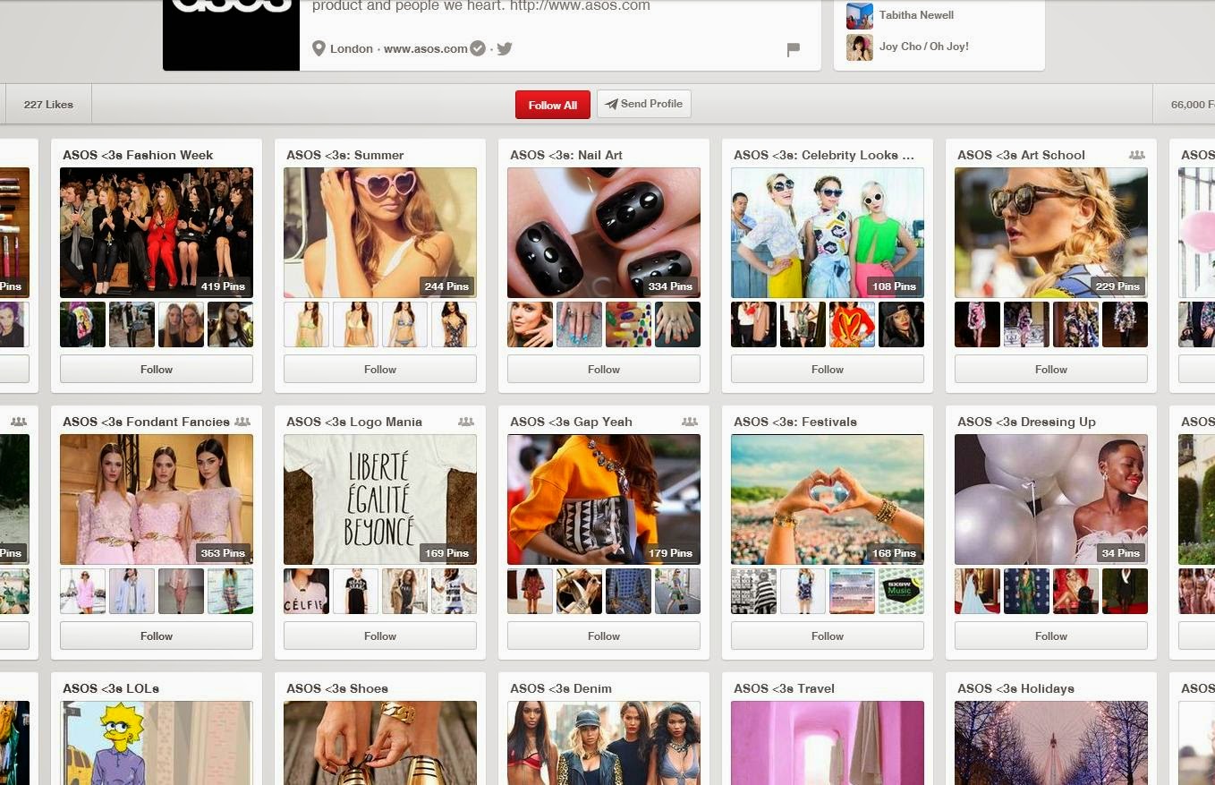Open the Tabitha Newell profile link

916,15
